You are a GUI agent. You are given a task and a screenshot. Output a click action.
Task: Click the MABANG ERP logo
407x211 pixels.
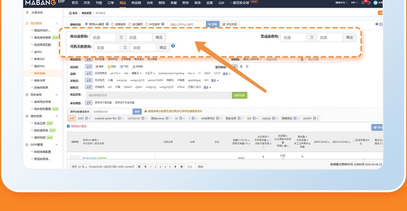(45, 2)
